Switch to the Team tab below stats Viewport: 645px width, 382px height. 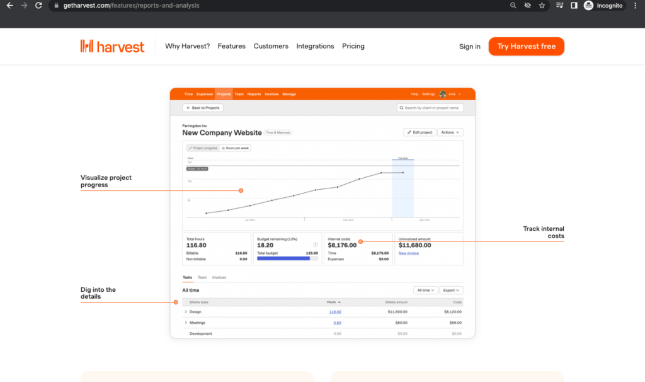[202, 277]
